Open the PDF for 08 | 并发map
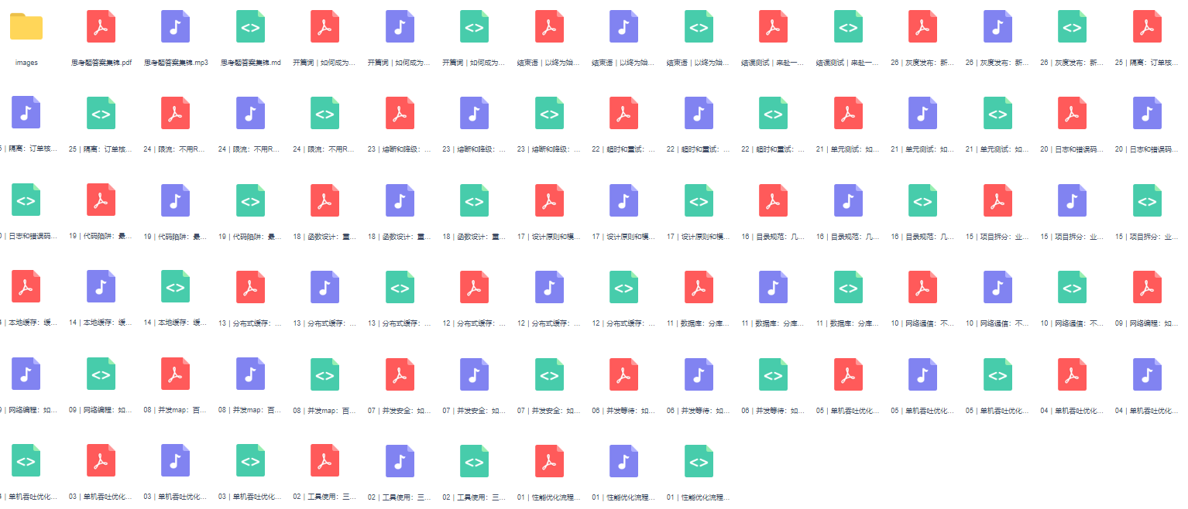The image size is (1188, 509). 176,374
